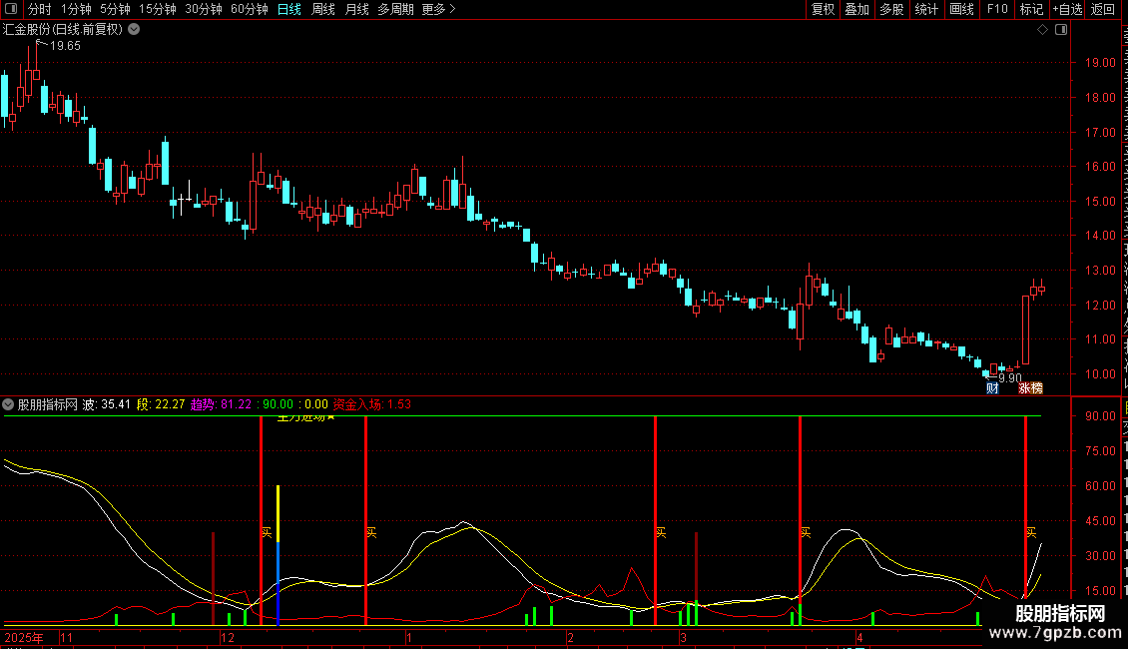Click the first 买 buy signal marker

[x=267, y=532]
